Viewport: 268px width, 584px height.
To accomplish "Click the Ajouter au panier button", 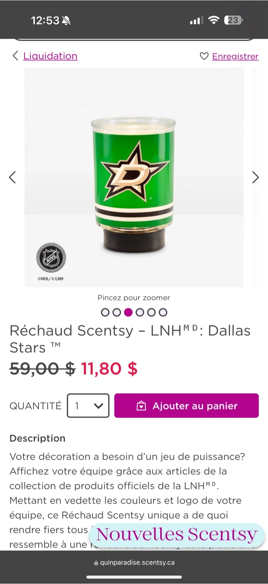I will pos(186,406).
